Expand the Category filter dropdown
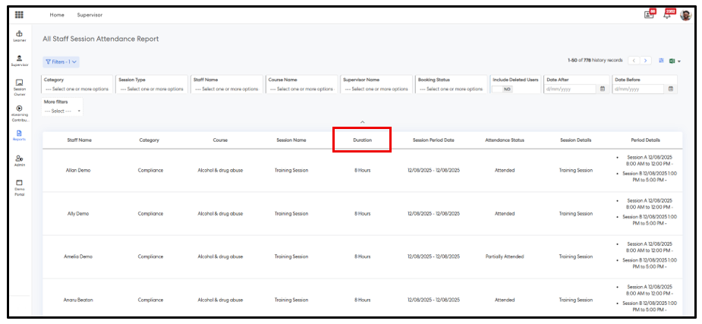The width and height of the screenshot is (702, 324). (x=76, y=89)
